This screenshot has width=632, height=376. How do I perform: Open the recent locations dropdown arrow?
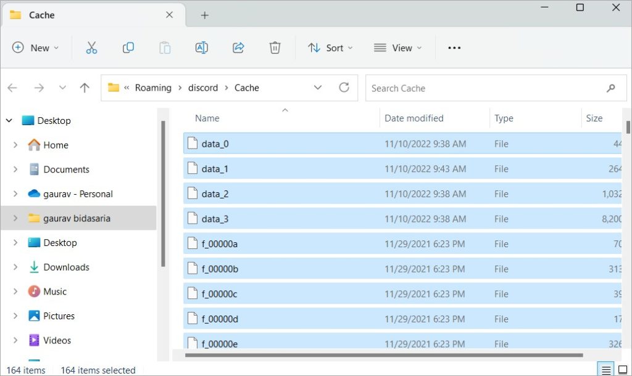tap(62, 88)
